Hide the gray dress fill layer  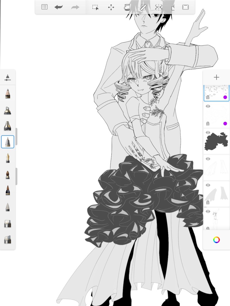click(208, 185)
